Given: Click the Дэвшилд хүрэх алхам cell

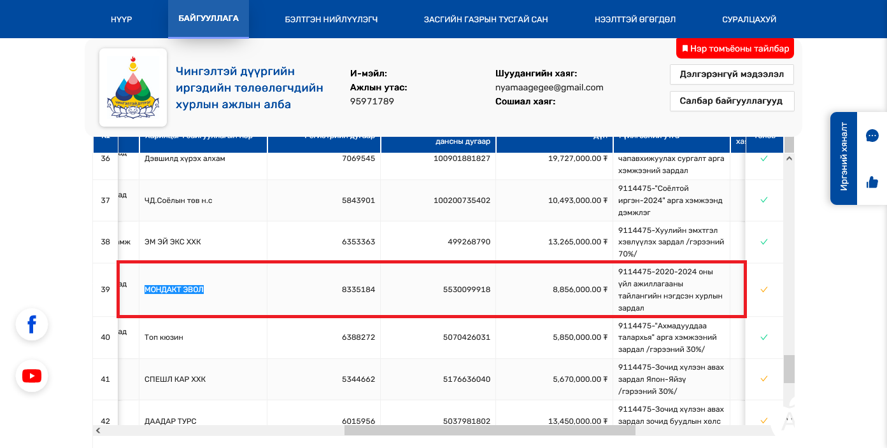Looking at the screenshot, I should [x=185, y=158].
